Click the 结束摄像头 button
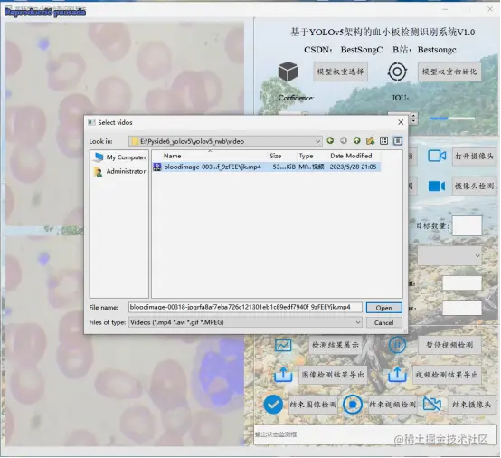The height and width of the screenshot is (458, 501). (471, 405)
